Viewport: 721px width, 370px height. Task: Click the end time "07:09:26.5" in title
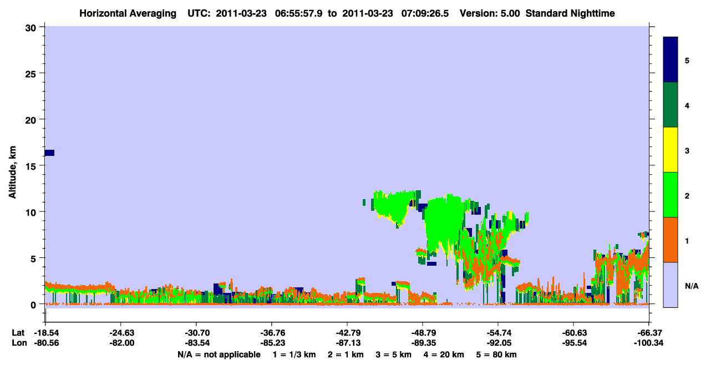(424, 13)
